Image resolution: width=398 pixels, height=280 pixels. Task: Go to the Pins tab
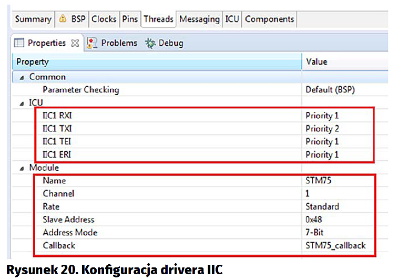(130, 19)
